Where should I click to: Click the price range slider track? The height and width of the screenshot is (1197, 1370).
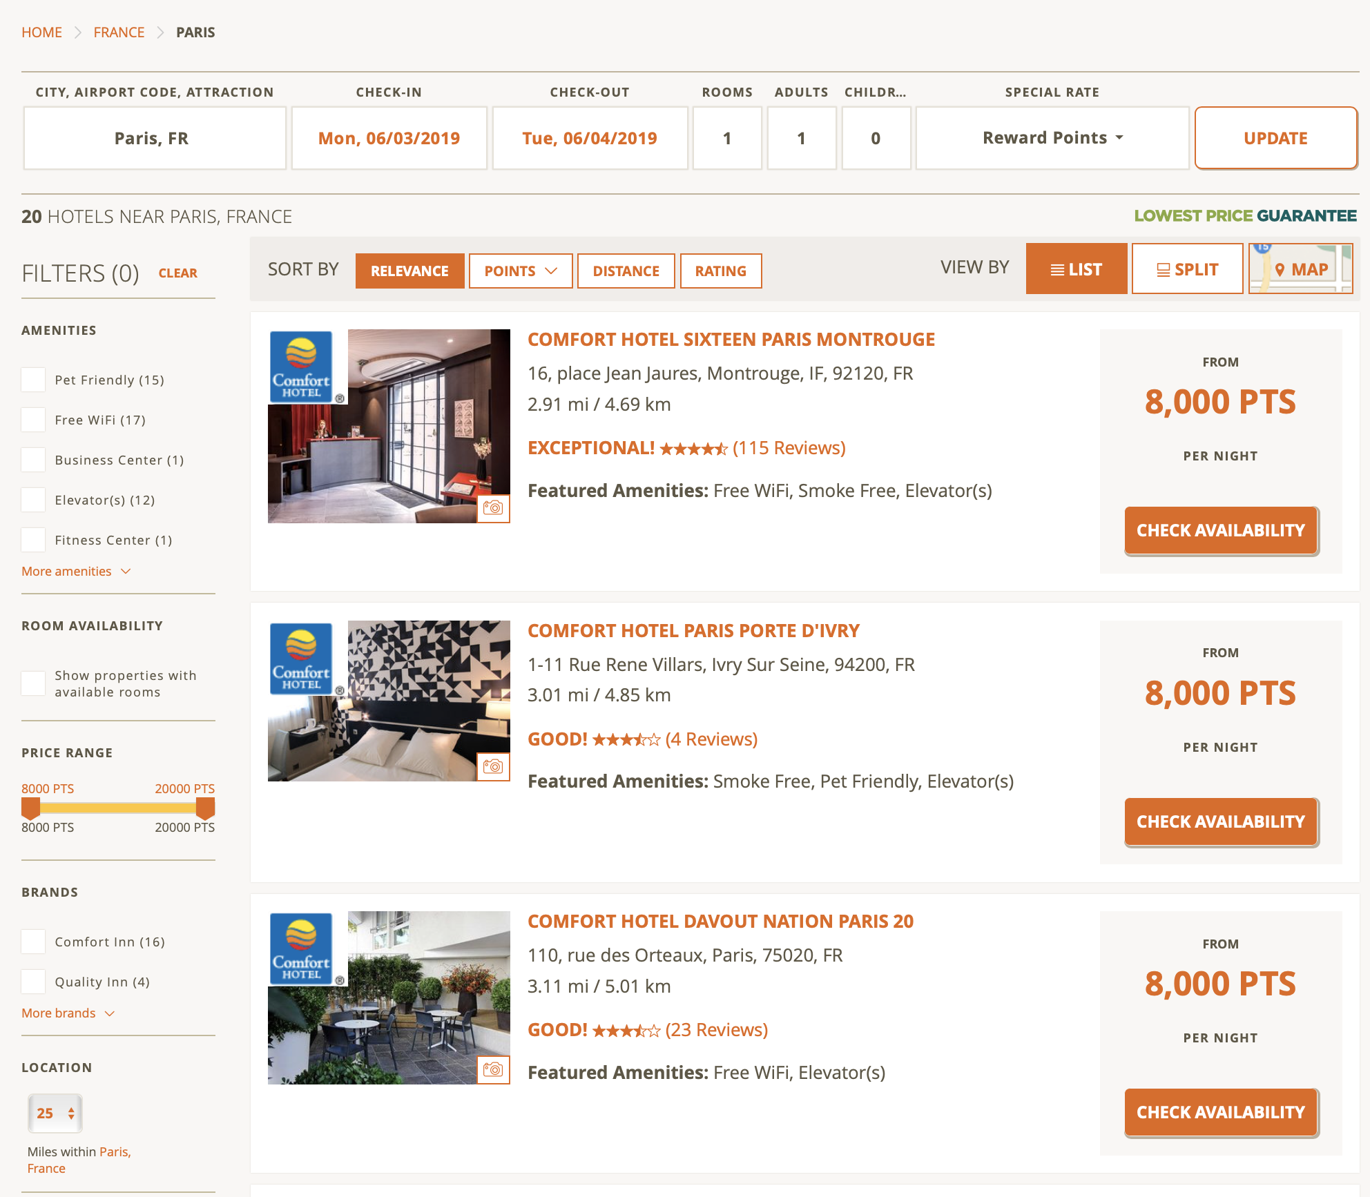tap(118, 808)
